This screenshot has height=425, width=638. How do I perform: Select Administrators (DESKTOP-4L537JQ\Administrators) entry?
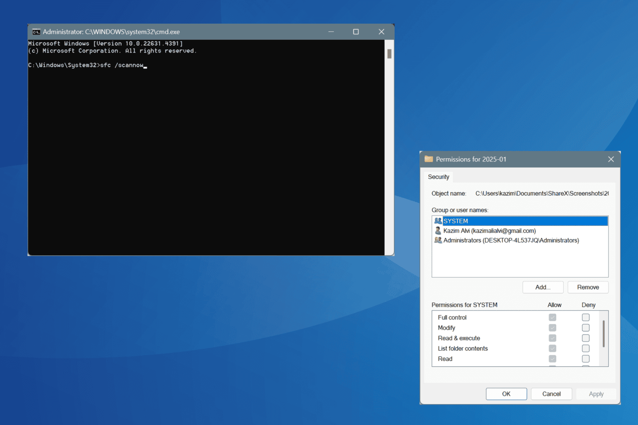coord(520,240)
